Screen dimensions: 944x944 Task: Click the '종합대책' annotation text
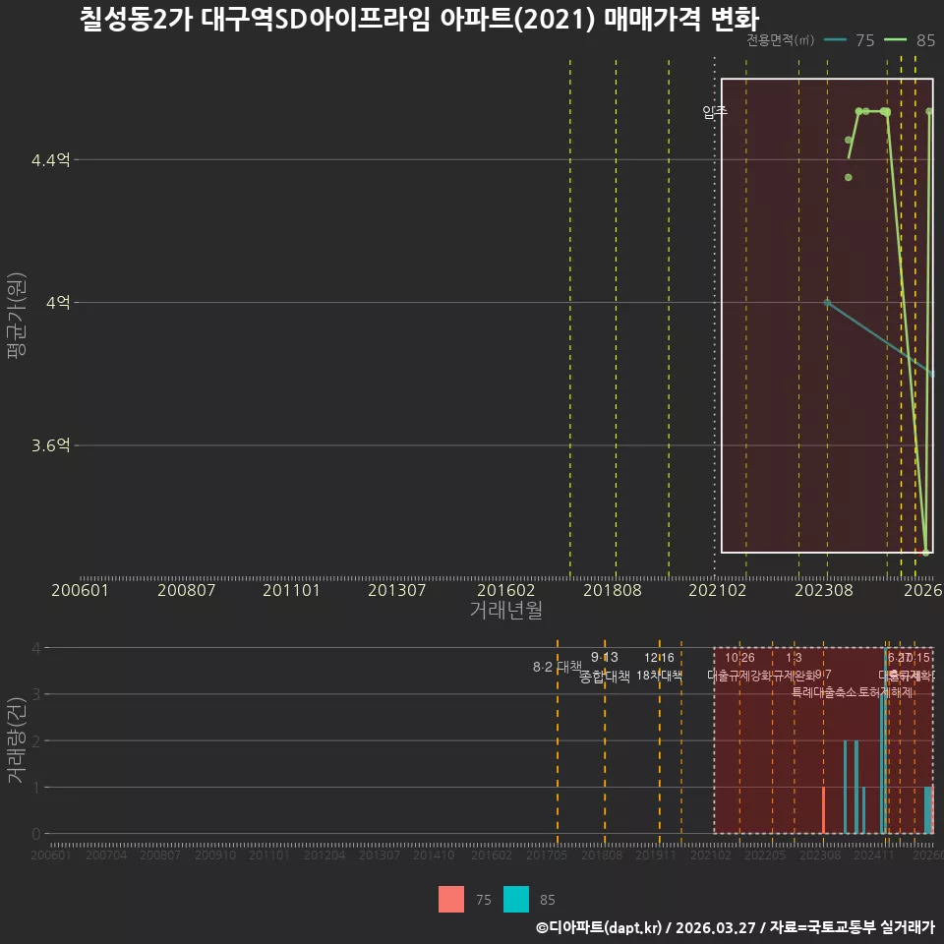point(605,677)
